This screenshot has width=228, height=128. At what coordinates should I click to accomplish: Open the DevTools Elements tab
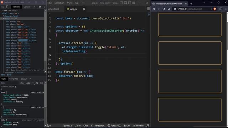(x=16, y=7)
